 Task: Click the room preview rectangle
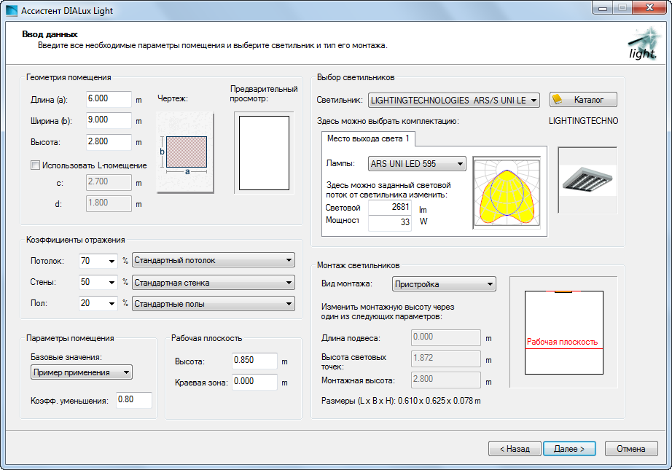[264, 152]
